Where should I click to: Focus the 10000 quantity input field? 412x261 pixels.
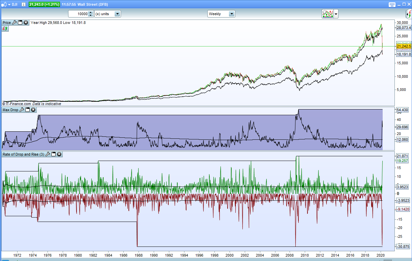tap(78, 14)
